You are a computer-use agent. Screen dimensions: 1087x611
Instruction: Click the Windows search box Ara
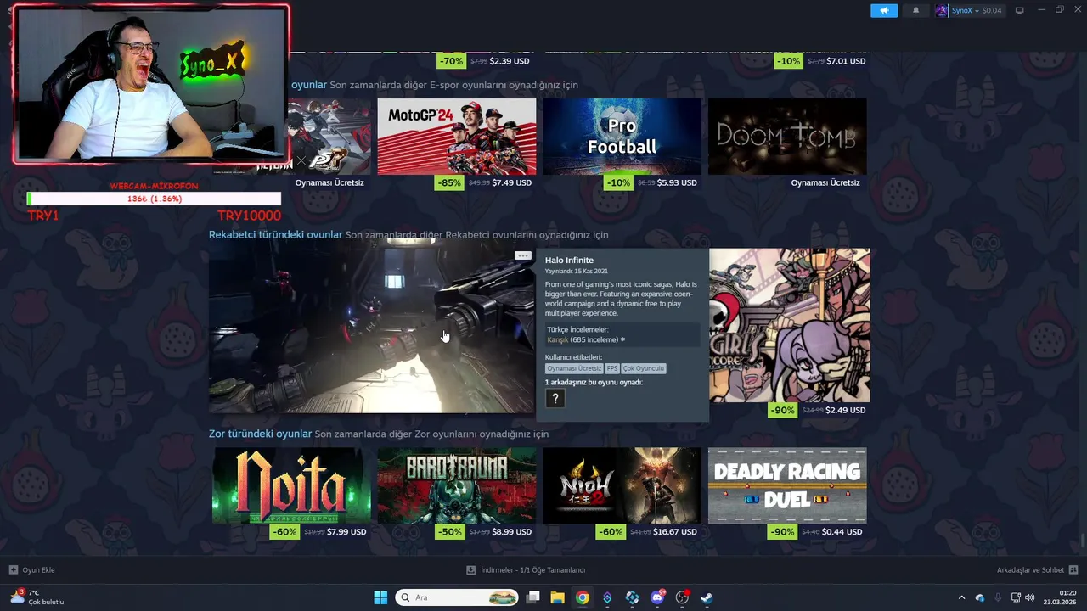tap(457, 597)
